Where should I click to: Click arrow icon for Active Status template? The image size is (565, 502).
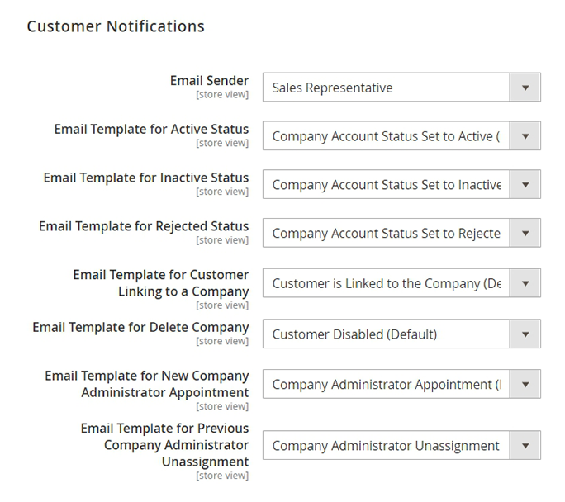[525, 136]
